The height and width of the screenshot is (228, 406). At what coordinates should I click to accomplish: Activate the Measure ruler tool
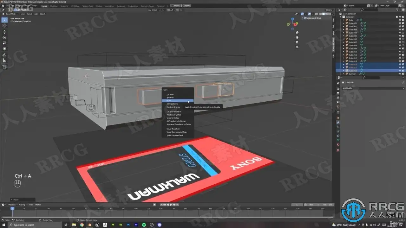click(x=4, y=60)
